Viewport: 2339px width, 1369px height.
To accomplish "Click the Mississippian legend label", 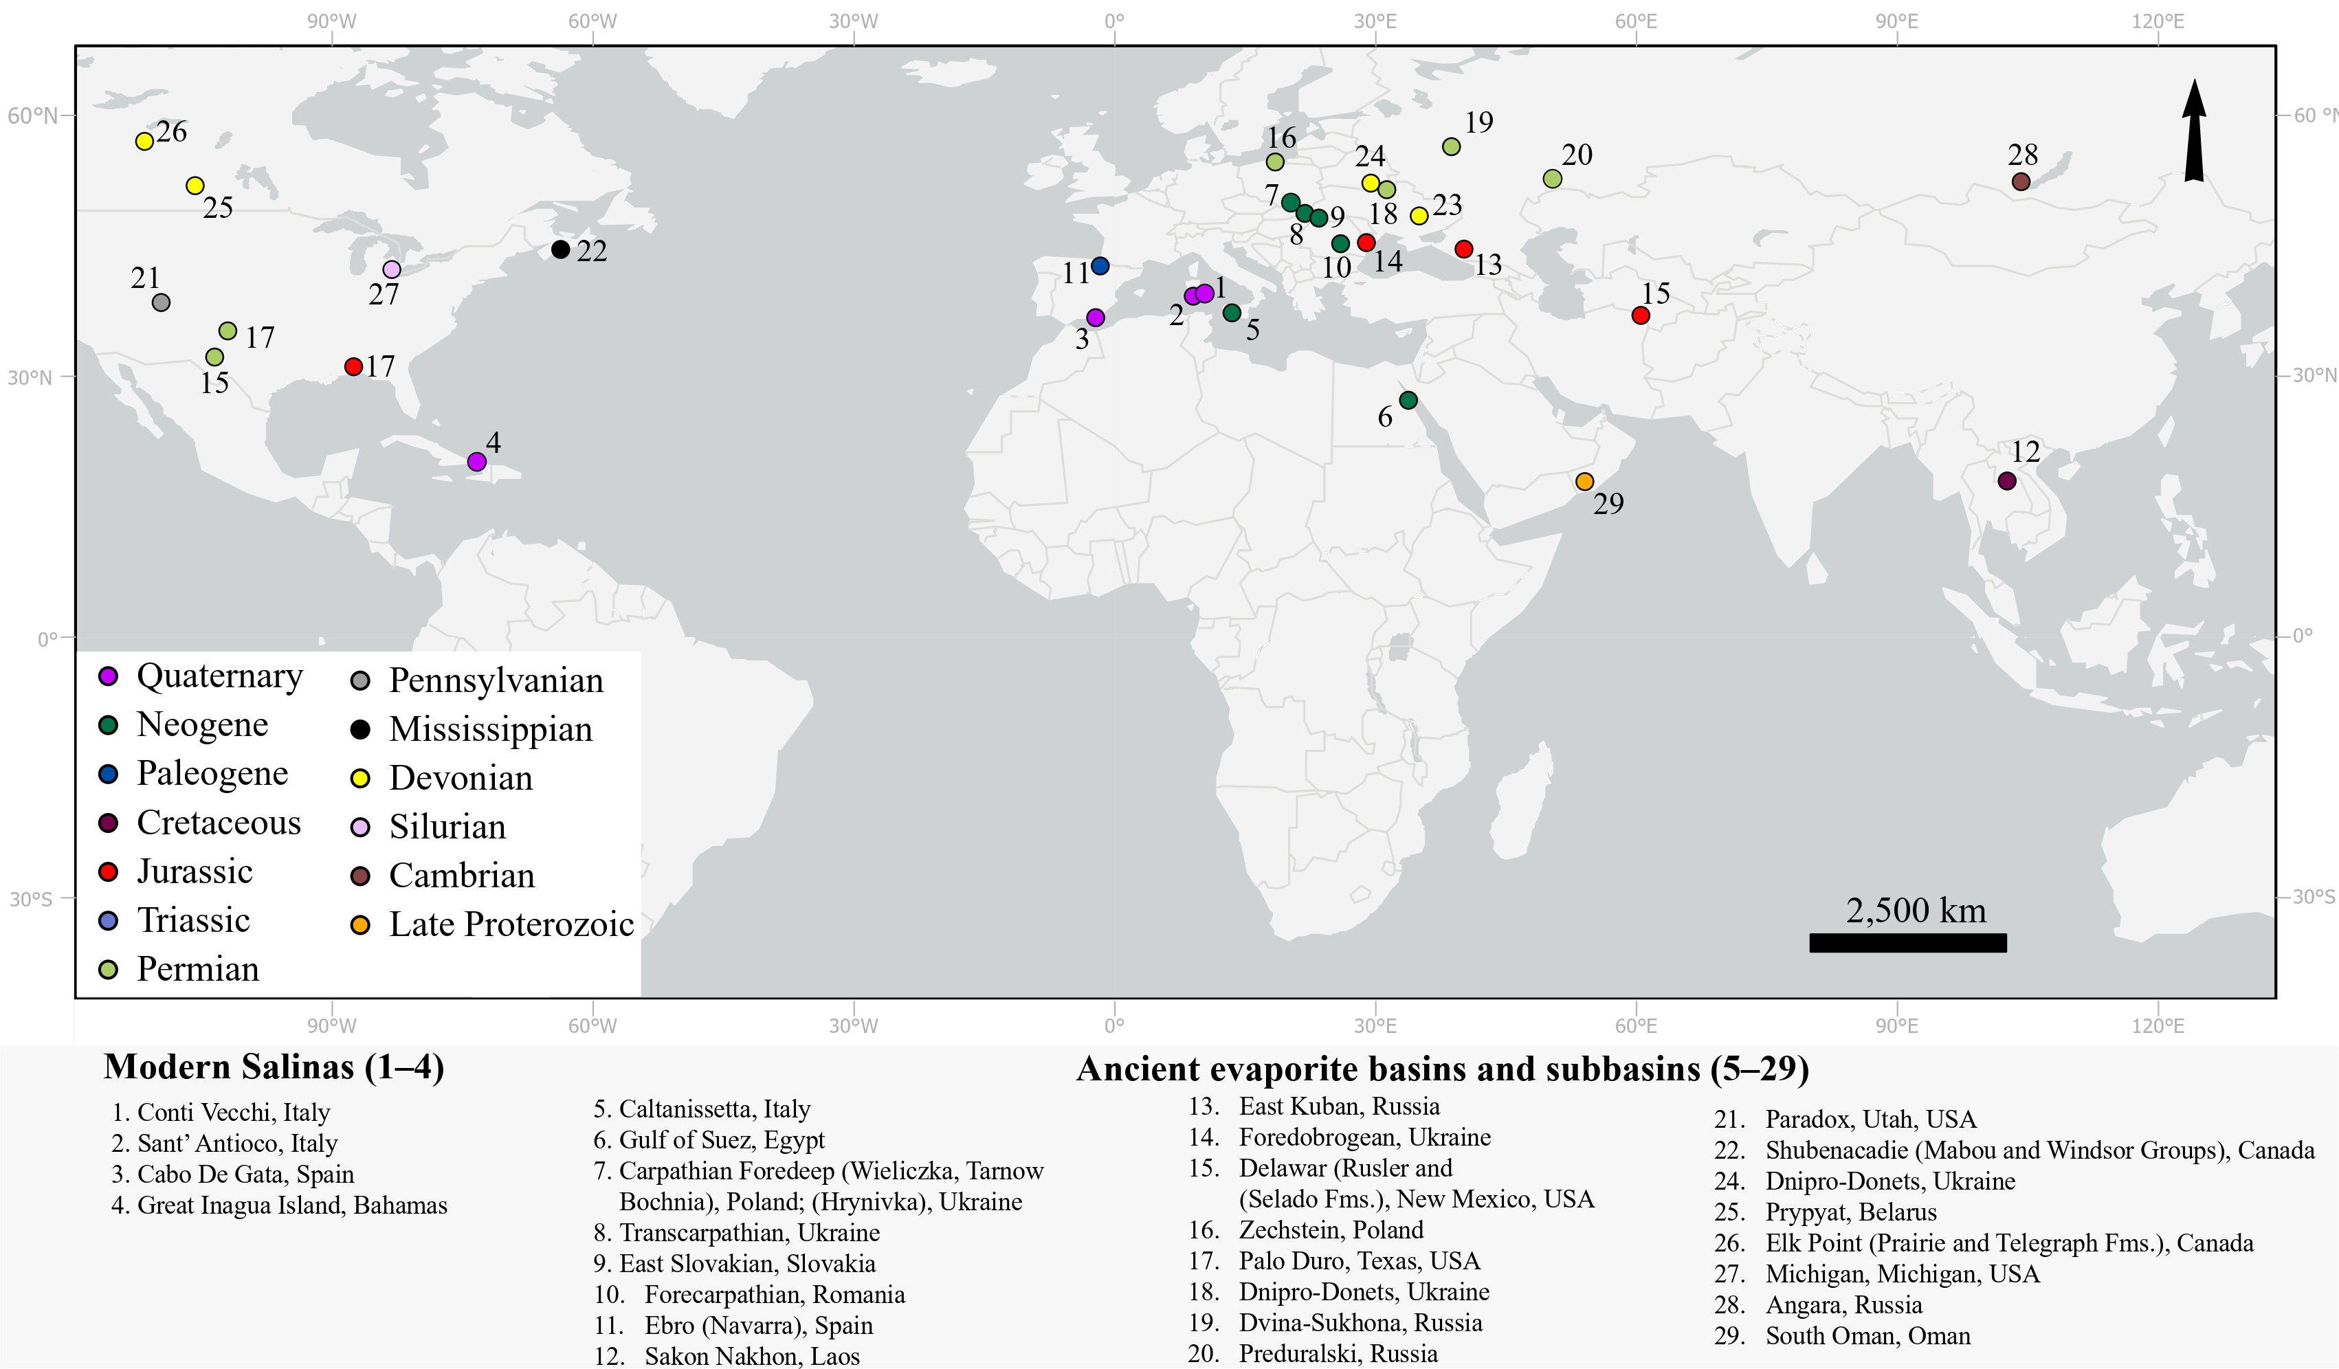I will tap(490, 729).
